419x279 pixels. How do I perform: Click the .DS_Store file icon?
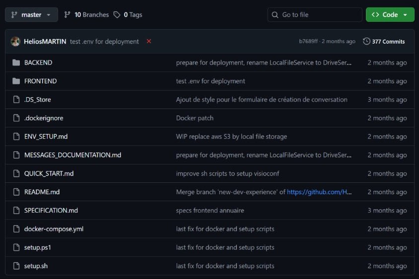click(x=16, y=100)
